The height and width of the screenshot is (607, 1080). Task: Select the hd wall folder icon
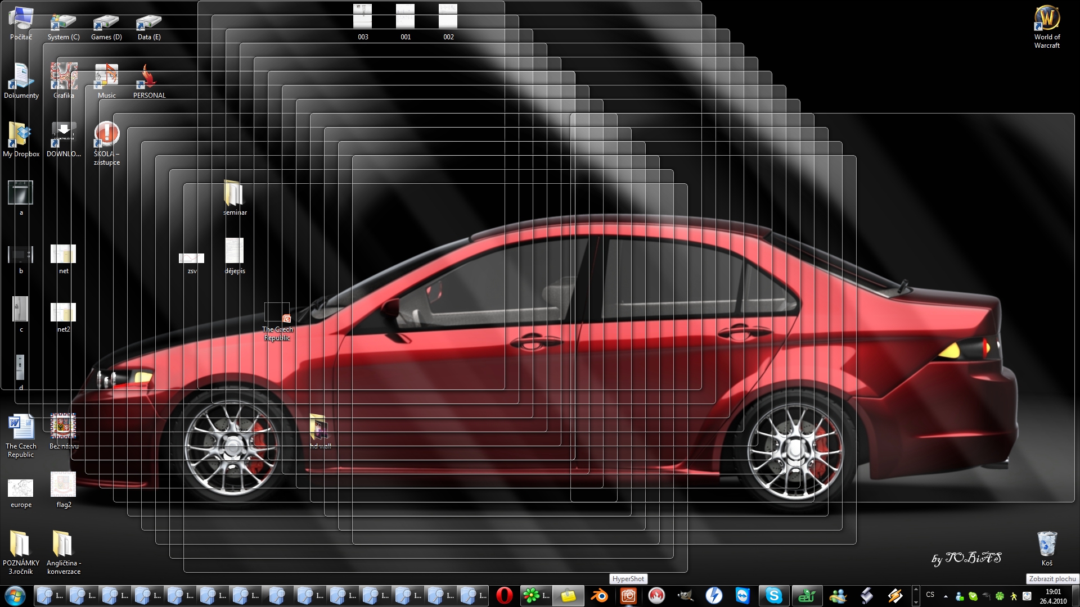point(320,432)
